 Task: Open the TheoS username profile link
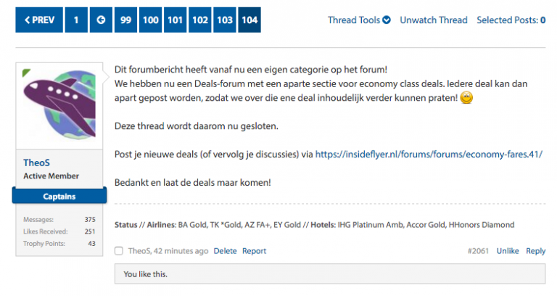tap(36, 163)
